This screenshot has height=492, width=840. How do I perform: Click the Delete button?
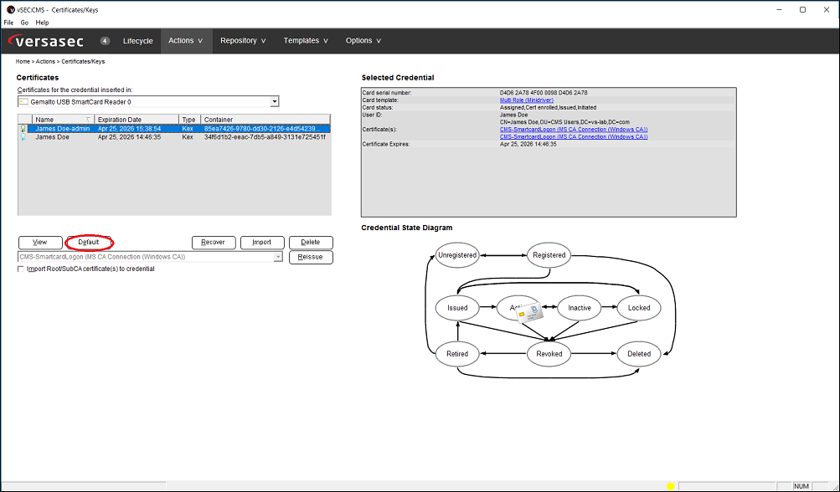[x=311, y=242]
